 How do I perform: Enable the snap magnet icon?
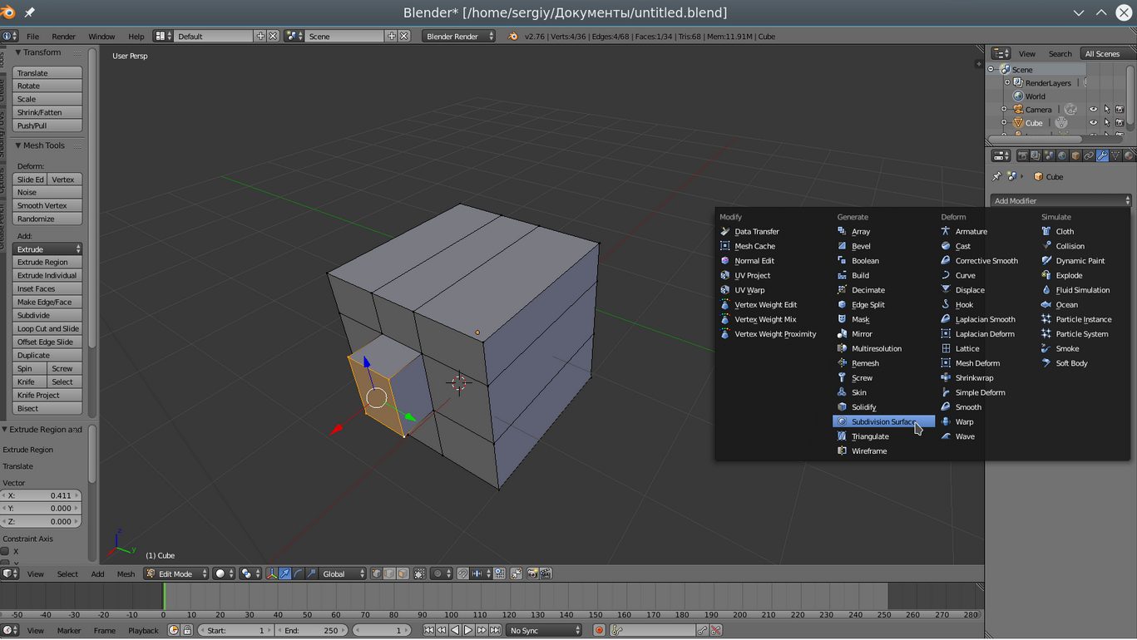click(463, 574)
